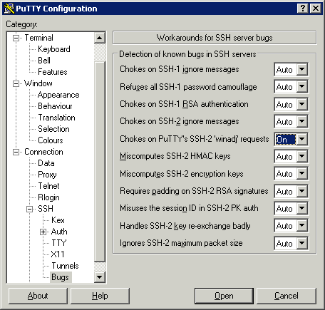The width and height of the screenshot is (325, 310).
Task: Open dropdown for Chokes on SSH-1 RSA authentication
Action: pyautogui.click(x=302, y=104)
